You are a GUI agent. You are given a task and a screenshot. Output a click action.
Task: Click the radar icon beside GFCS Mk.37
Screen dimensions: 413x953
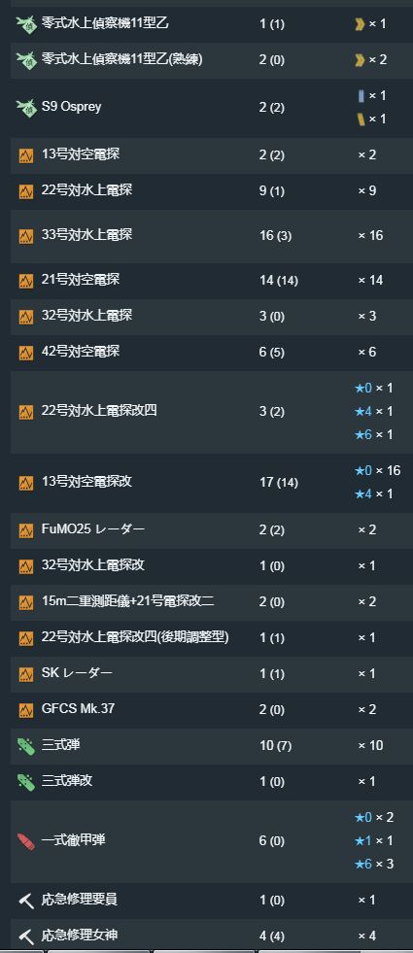26,710
